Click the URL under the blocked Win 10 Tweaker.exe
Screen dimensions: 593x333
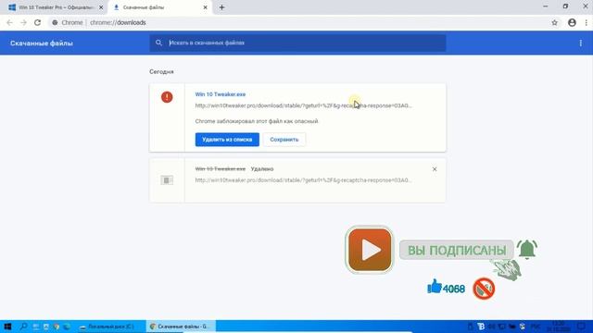coord(303,105)
